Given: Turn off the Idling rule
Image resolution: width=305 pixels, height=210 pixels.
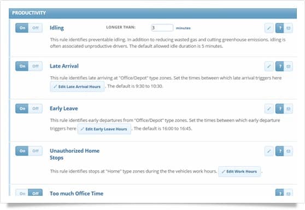Looking at the screenshot, I should coord(36,28).
